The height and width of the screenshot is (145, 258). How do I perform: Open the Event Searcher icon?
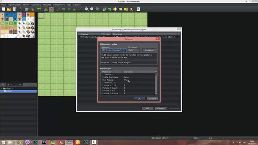121,9
